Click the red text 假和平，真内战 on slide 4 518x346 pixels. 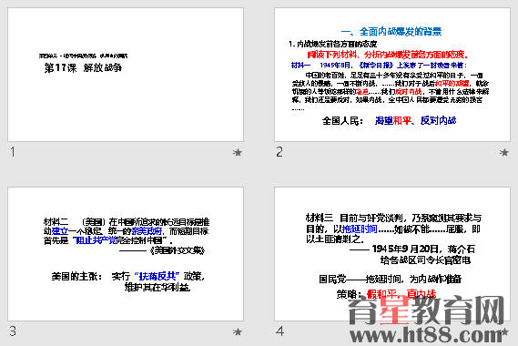pyautogui.click(x=401, y=294)
